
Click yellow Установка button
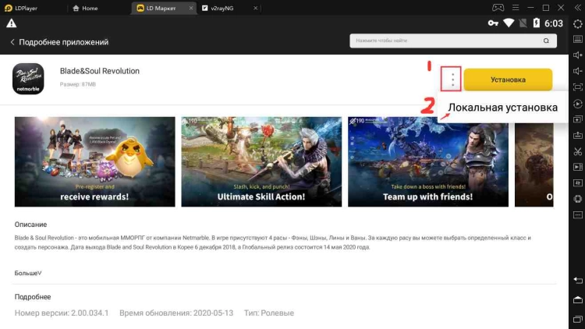pyautogui.click(x=508, y=80)
